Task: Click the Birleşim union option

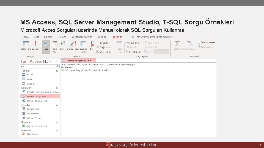Action: [x=102, y=43]
